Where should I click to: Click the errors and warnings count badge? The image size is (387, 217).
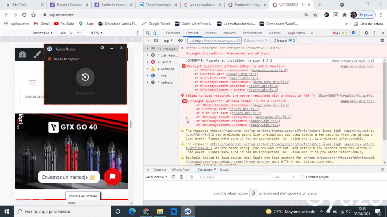click(x=340, y=33)
